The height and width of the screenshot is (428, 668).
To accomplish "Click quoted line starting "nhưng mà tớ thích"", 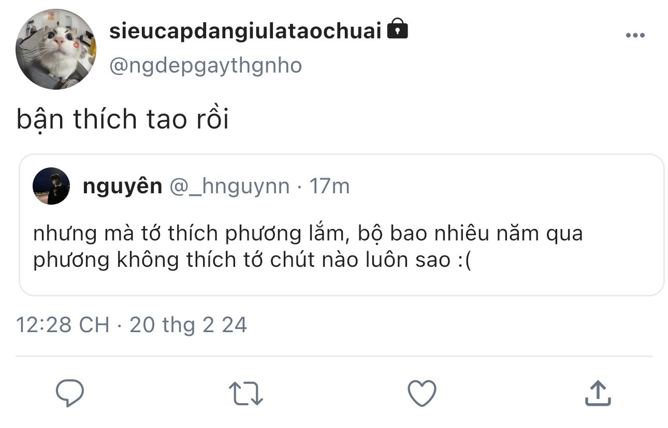I will [x=308, y=234].
